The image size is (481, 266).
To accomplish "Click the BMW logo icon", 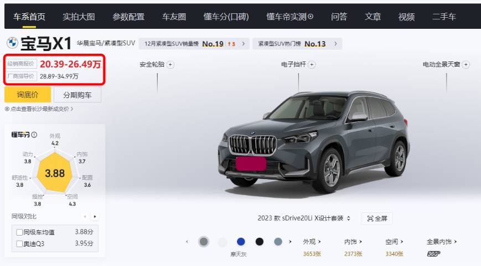I will (x=12, y=43).
